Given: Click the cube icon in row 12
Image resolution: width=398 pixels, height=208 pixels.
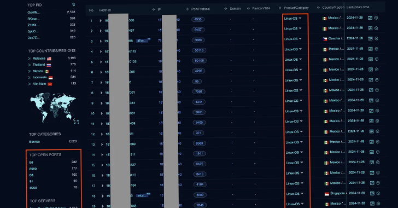Looking at the screenshot, I should point(377,131).
